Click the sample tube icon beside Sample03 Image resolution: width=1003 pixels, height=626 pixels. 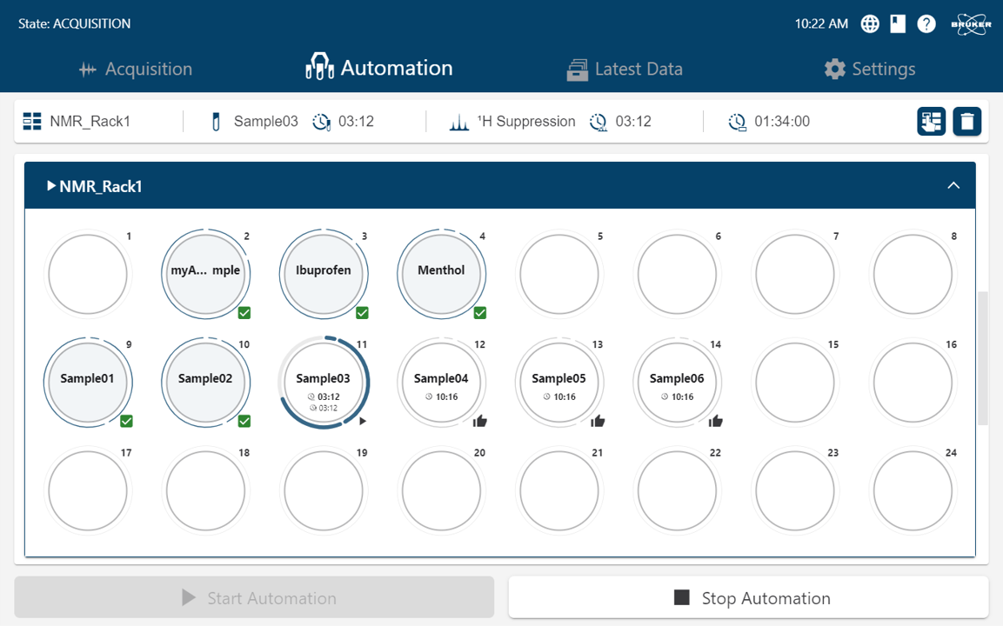point(216,122)
